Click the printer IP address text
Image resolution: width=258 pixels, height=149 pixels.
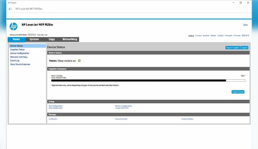[x=42, y=35]
